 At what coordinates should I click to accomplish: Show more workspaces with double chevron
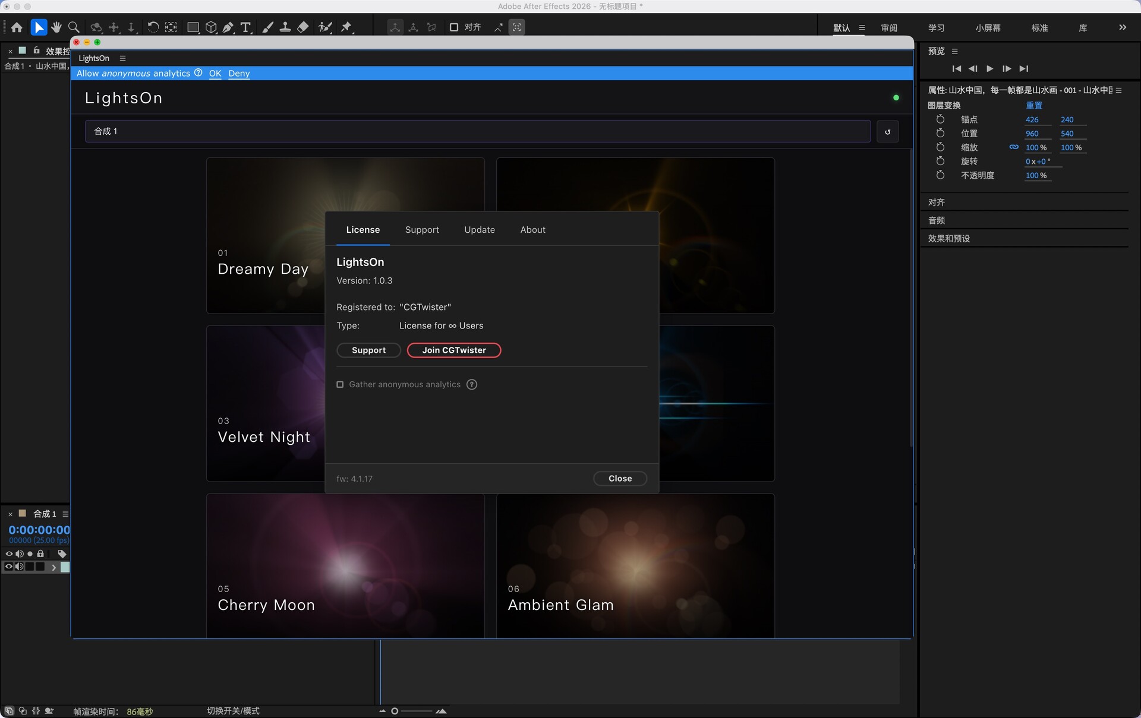click(1123, 27)
